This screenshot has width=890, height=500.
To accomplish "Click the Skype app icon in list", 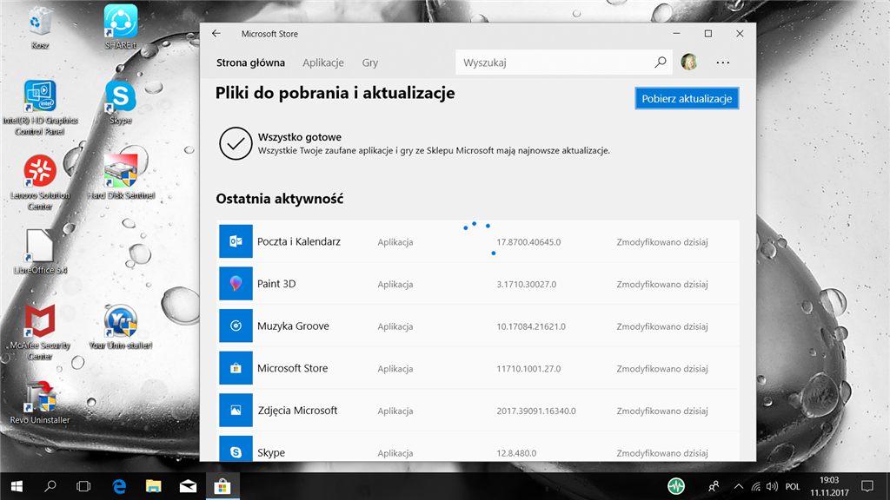I will pyautogui.click(x=236, y=449).
